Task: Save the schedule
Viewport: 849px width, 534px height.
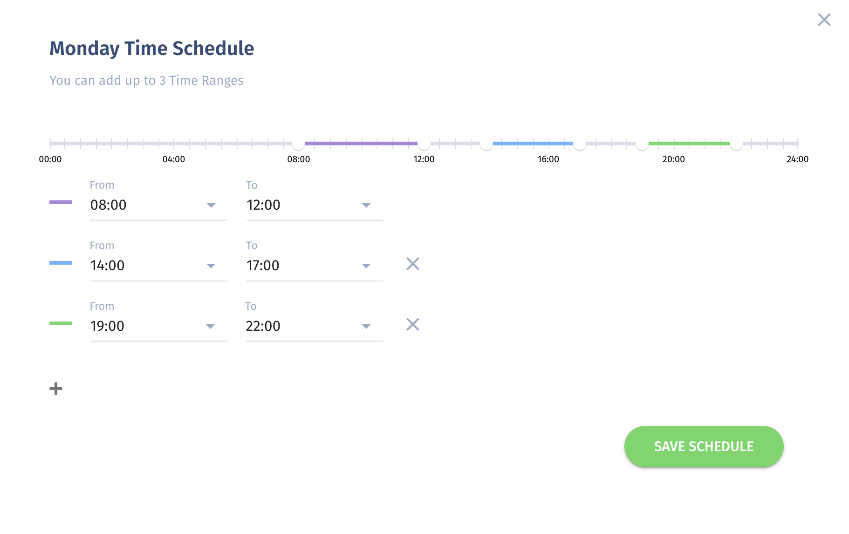Action: coord(704,446)
